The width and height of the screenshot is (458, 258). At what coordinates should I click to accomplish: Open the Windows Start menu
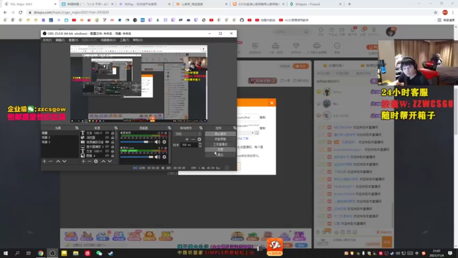[6, 253]
